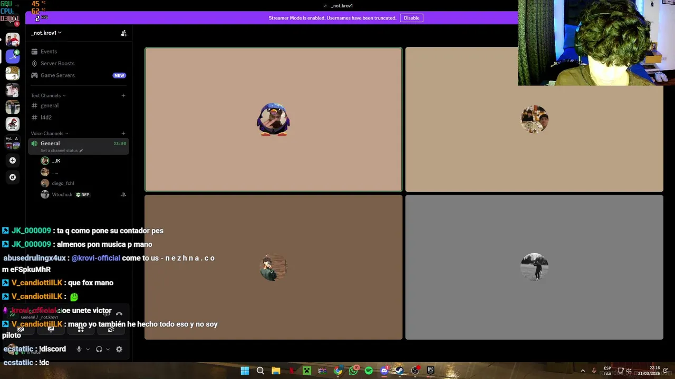Open Windows Start menu
675x379 pixels.
point(245,371)
